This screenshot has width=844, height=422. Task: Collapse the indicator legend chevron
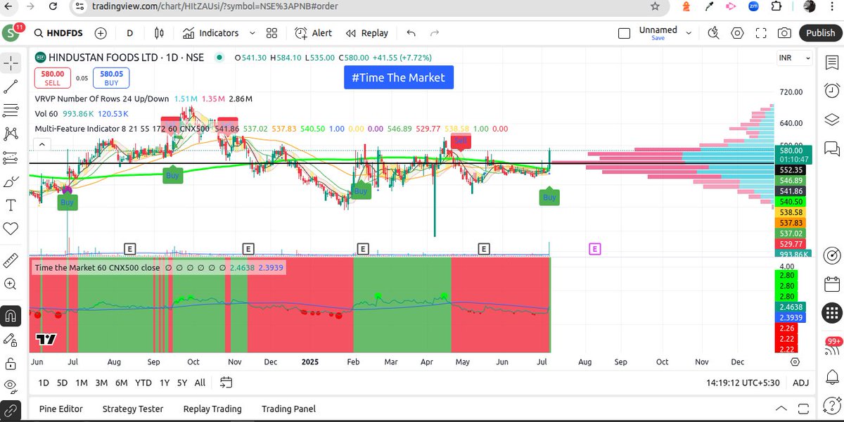click(x=41, y=144)
